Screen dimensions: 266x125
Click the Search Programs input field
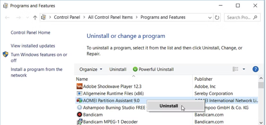240,18
